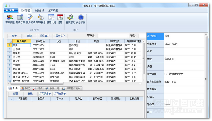Edit the 地址 value 宝鸡市区 in detail panel
This screenshot has width=212, height=121.
coord(184,59)
